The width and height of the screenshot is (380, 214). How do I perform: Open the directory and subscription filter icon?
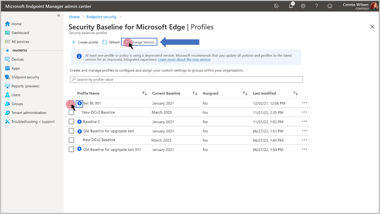(276, 6)
